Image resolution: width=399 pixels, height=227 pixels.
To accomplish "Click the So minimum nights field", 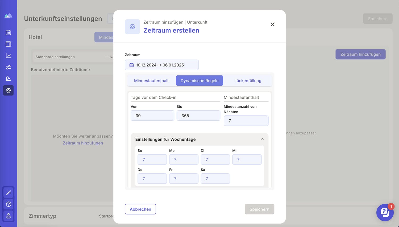I will point(152,159).
